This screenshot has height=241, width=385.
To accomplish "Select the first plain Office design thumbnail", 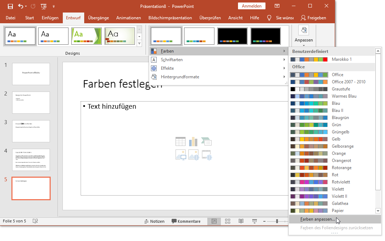I will click(x=20, y=36).
